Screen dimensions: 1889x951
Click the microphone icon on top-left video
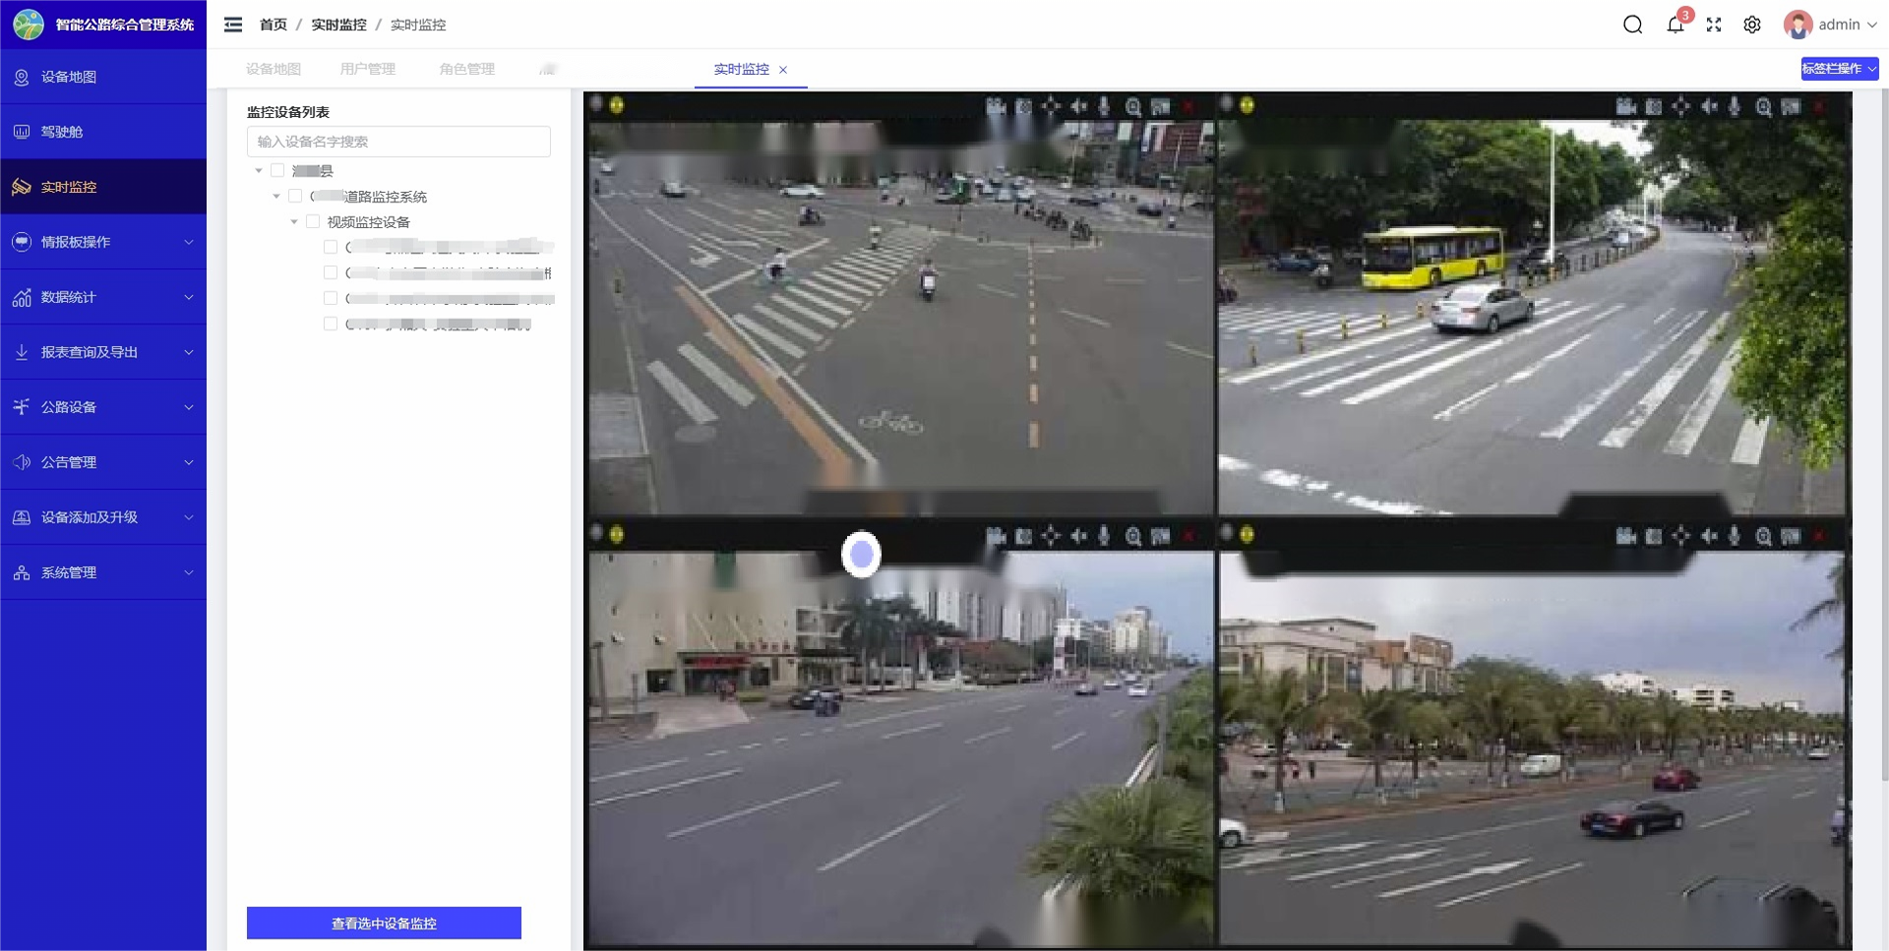click(x=1104, y=106)
